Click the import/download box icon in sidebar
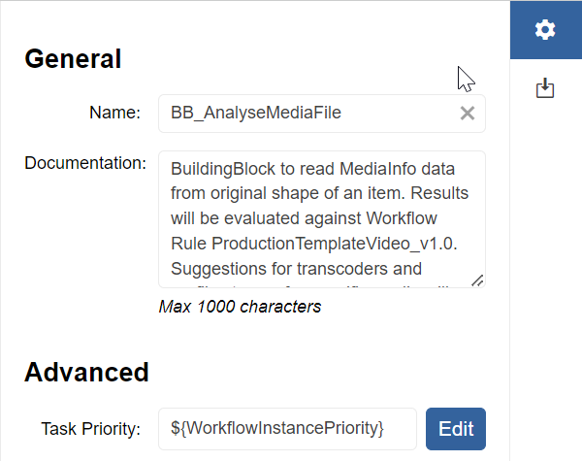 pyautogui.click(x=545, y=88)
